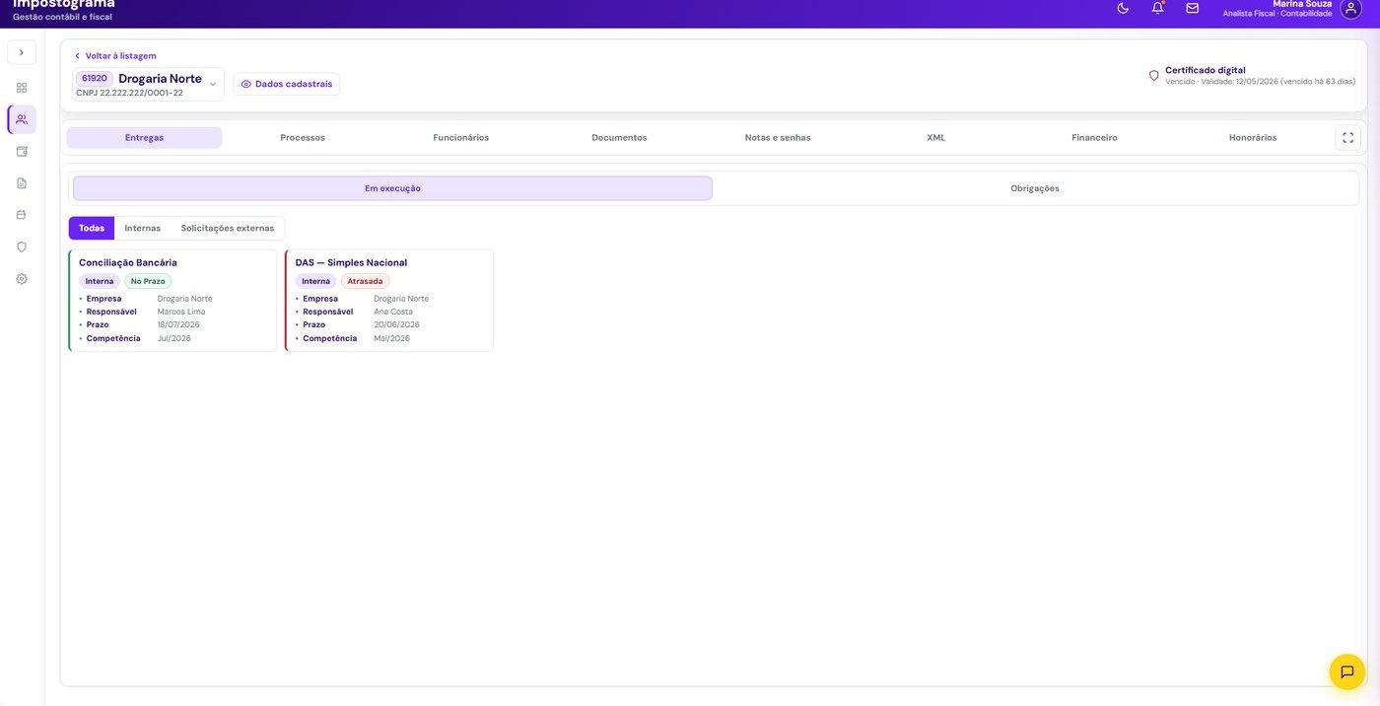
Task: Open the yellow chat bubble button
Action: [x=1347, y=671]
